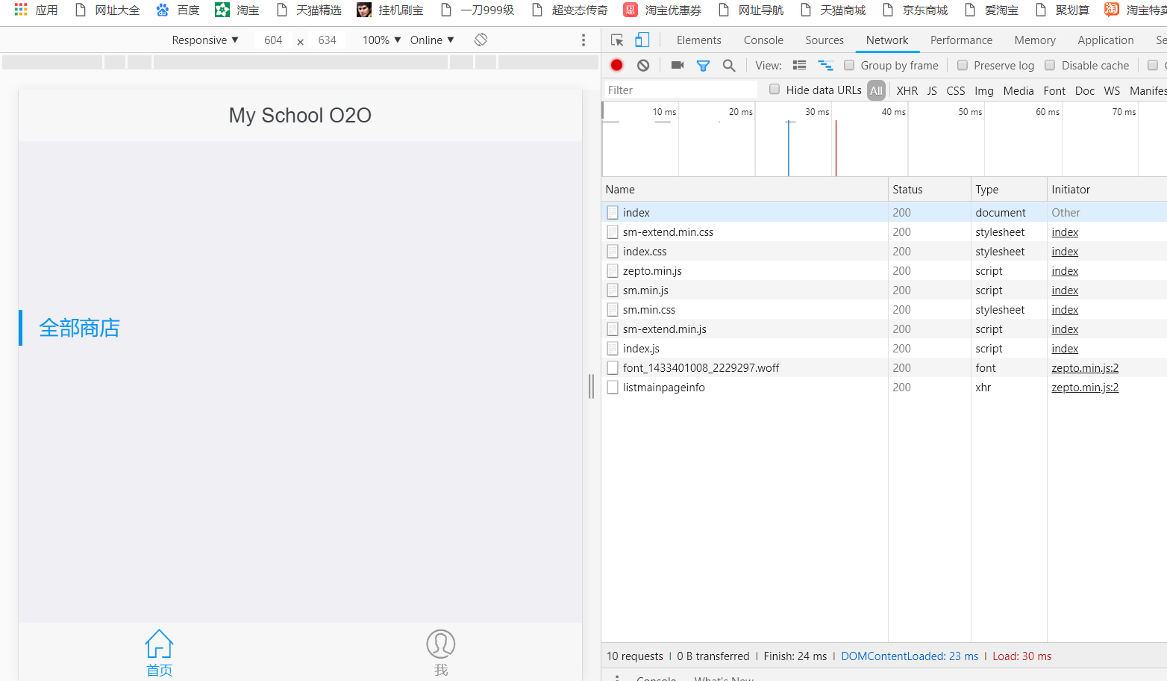This screenshot has height=681, width=1167.
Task: Switch to the Sources tab
Action: click(825, 40)
